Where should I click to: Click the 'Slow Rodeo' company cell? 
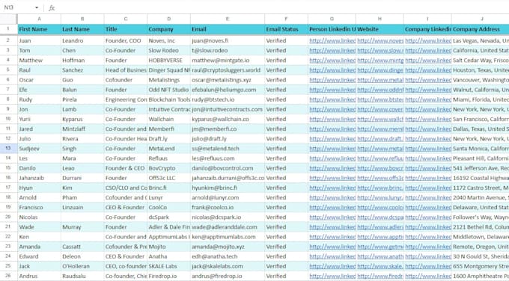tap(169, 51)
